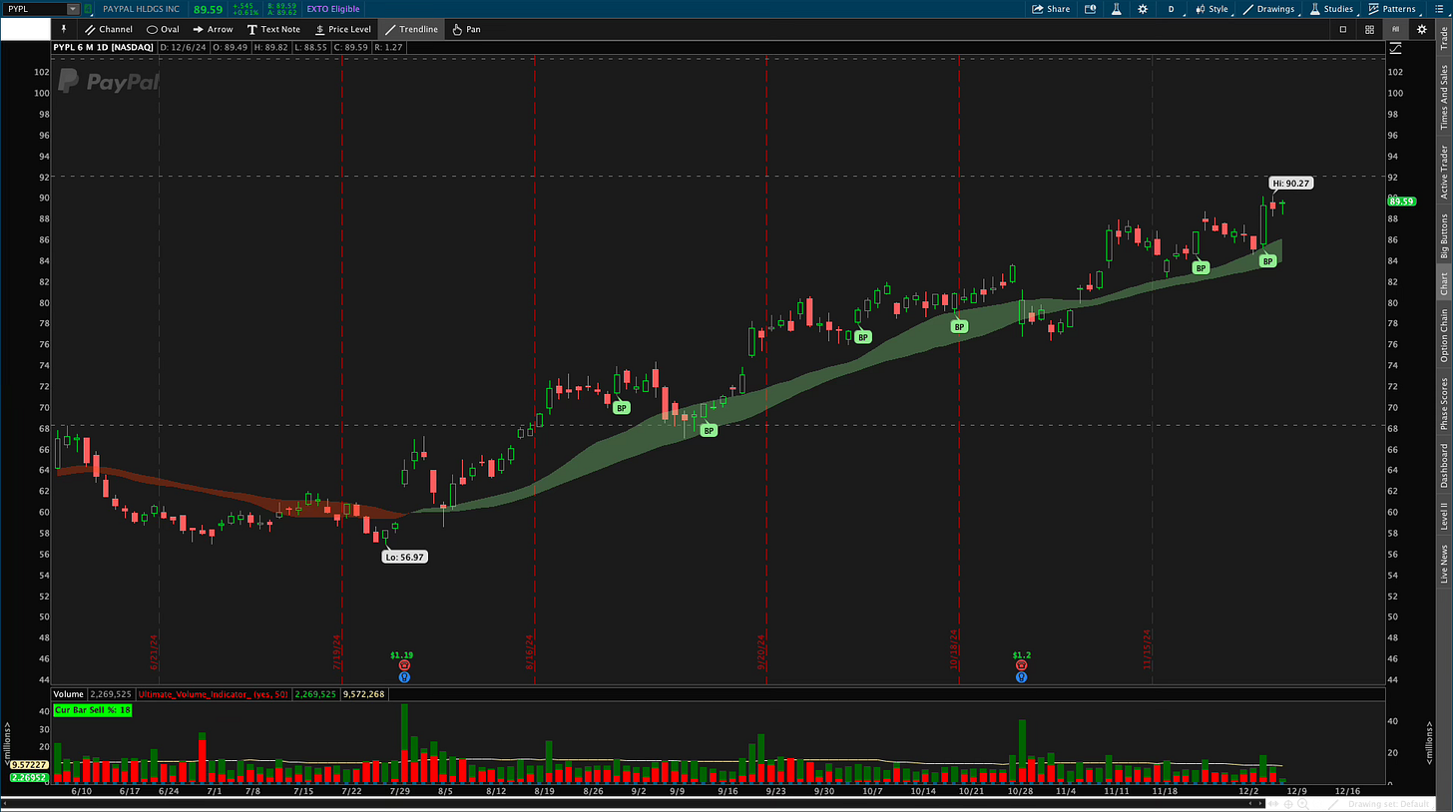Open the Times And Sales tab
The image size is (1453, 812).
point(1443,97)
